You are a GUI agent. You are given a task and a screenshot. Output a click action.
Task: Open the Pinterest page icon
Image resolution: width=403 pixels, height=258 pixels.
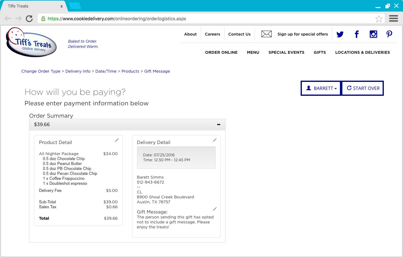click(x=389, y=34)
